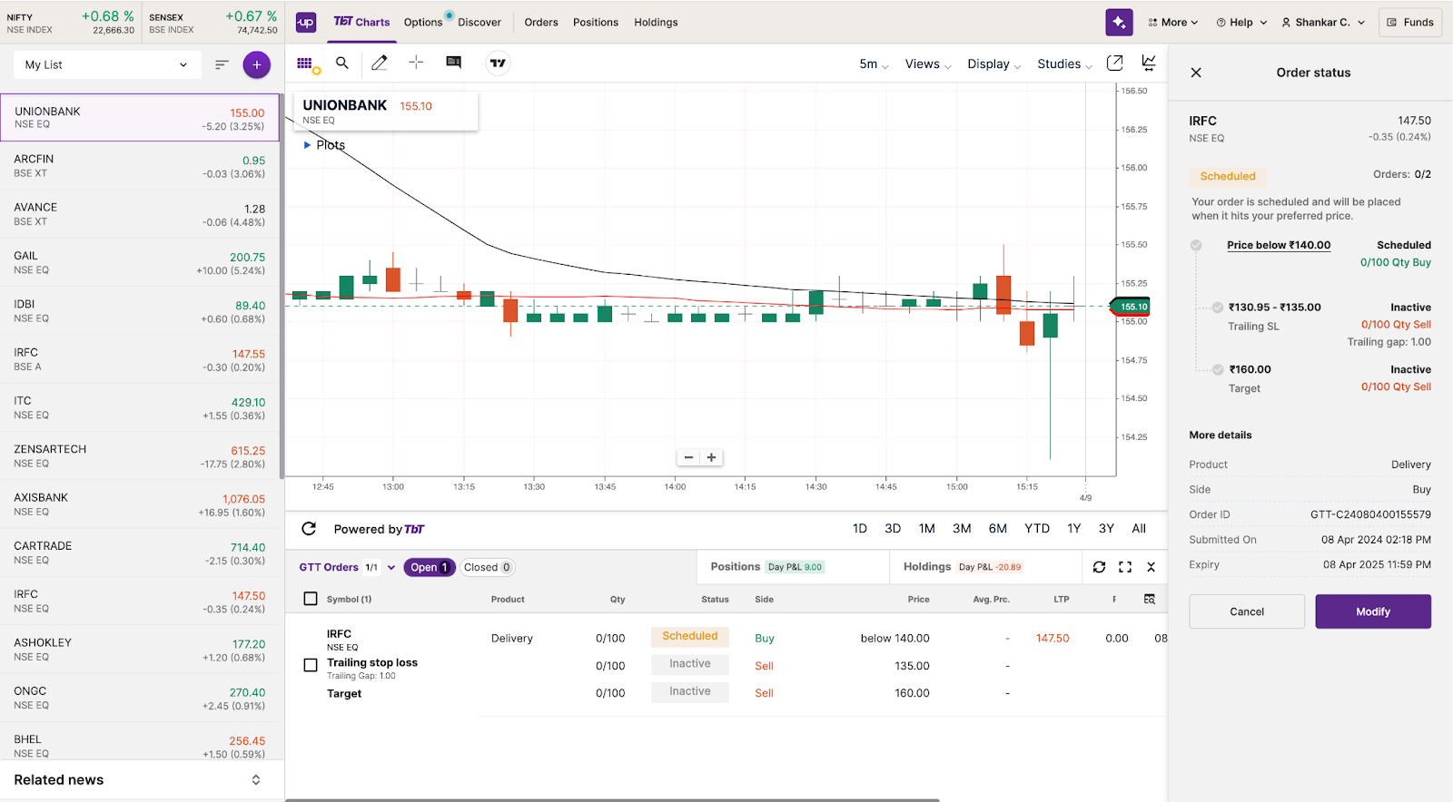Refresh the chart using reload icon
Viewport: 1453px width, 802px height.
[309, 529]
